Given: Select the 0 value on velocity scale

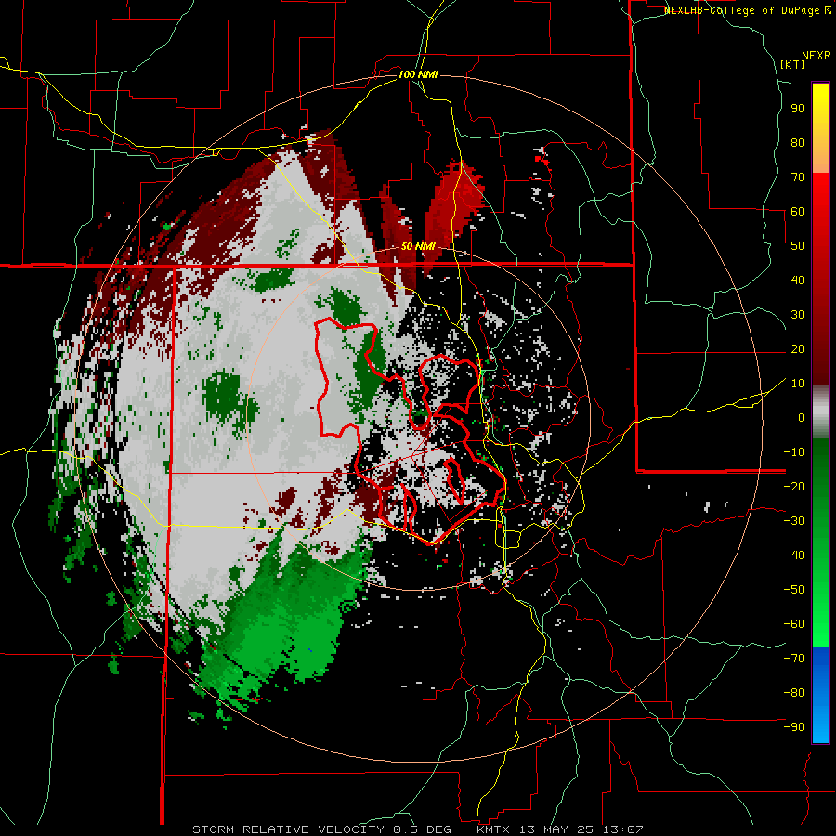Looking at the screenshot, I should point(802,417).
